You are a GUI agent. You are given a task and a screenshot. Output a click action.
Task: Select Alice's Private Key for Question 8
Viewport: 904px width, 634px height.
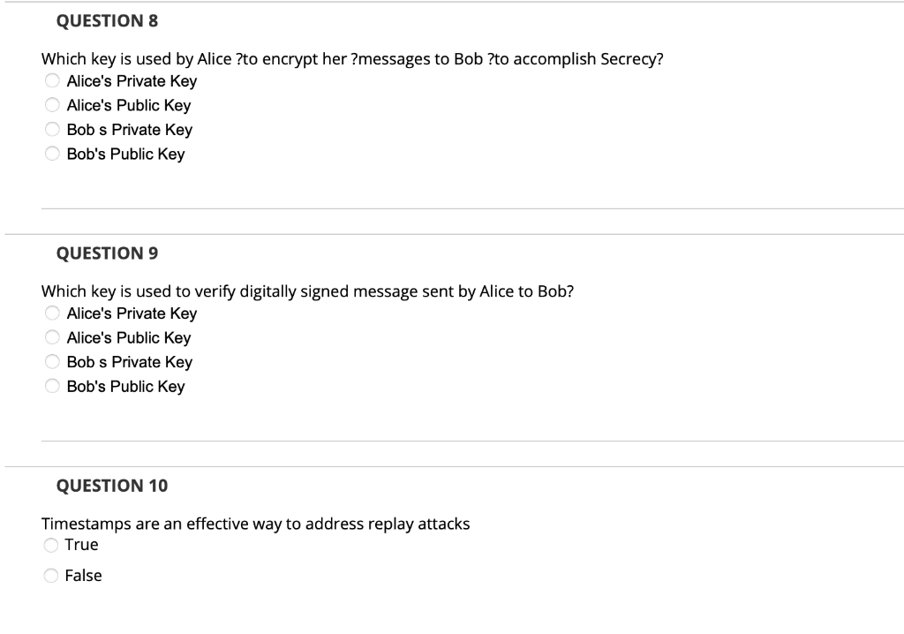pyautogui.click(x=51, y=80)
